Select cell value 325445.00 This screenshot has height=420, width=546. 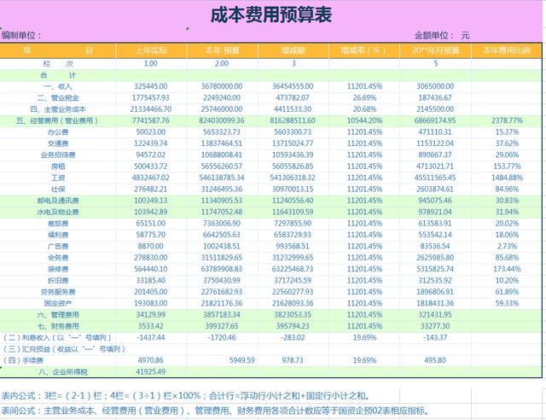coord(151,86)
